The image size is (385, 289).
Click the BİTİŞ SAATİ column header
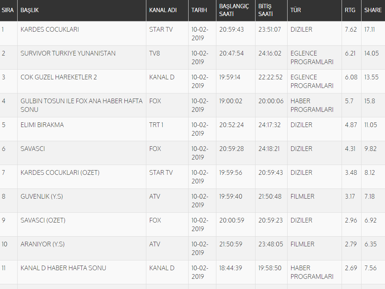pyautogui.click(x=265, y=10)
